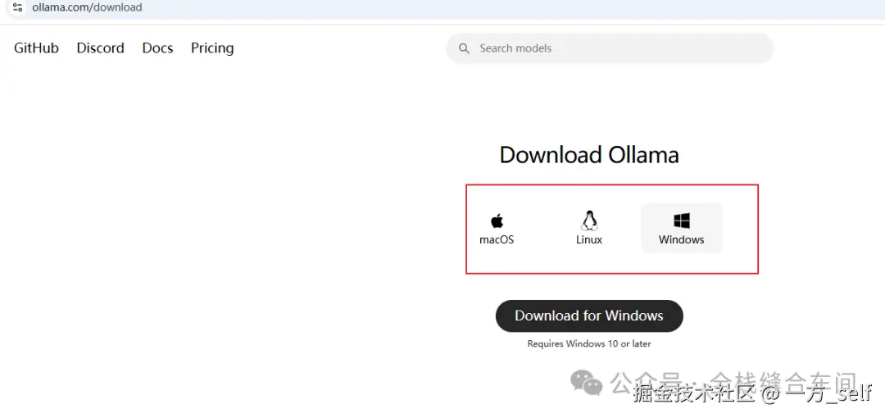885x418 pixels.
Task: Open site settings icon in address bar
Action: pyautogui.click(x=17, y=7)
